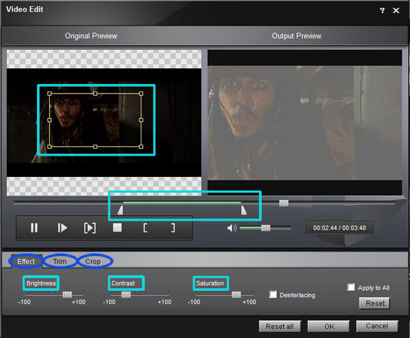This screenshot has height=338, width=410.
Task: Enable the Deinterlacing checkbox
Action: point(273,294)
